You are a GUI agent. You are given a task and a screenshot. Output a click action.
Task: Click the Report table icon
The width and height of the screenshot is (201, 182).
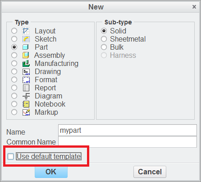(x=26, y=88)
